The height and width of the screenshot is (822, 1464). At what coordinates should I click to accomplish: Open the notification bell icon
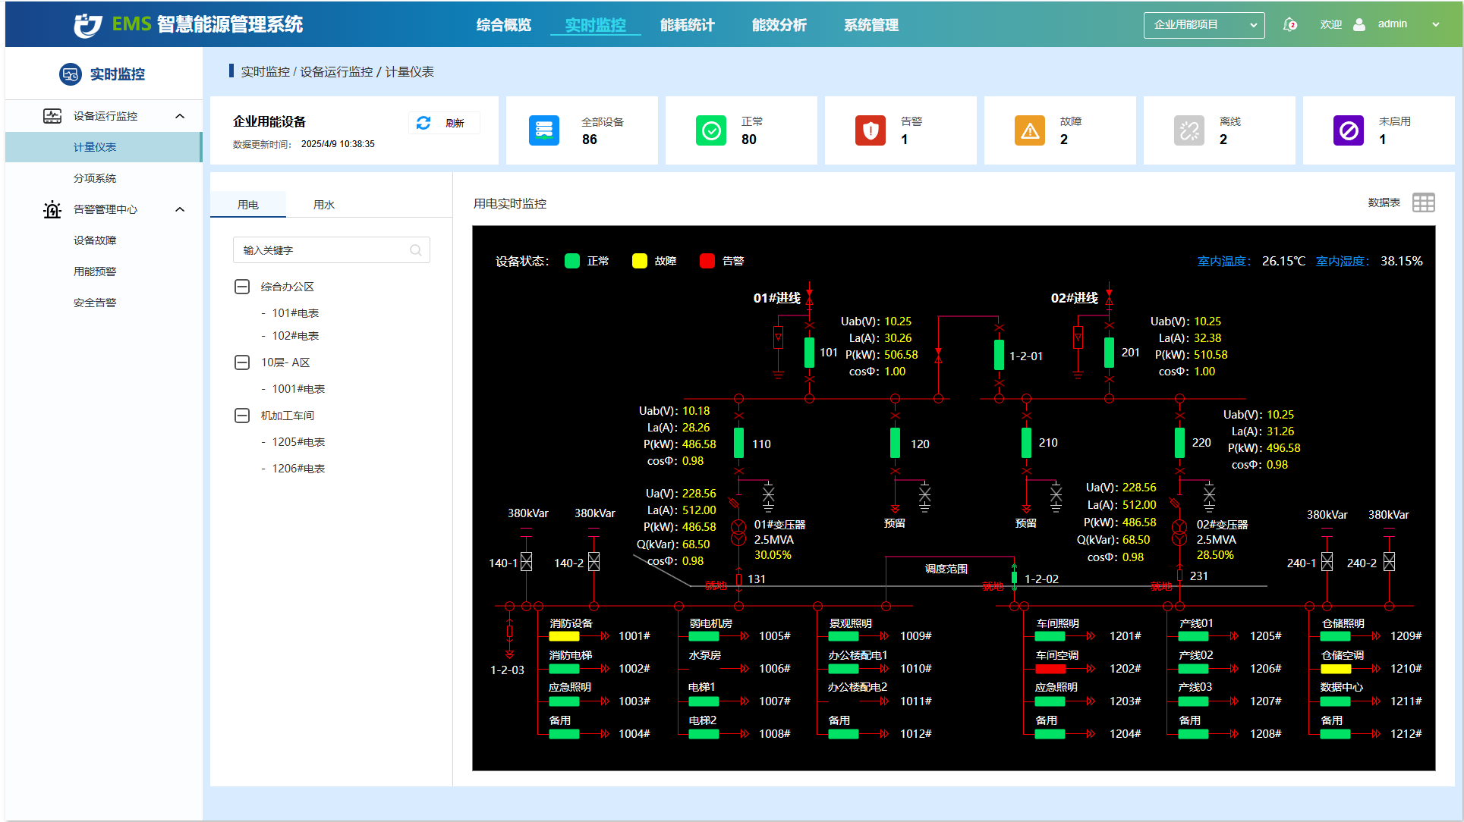[x=1289, y=24]
